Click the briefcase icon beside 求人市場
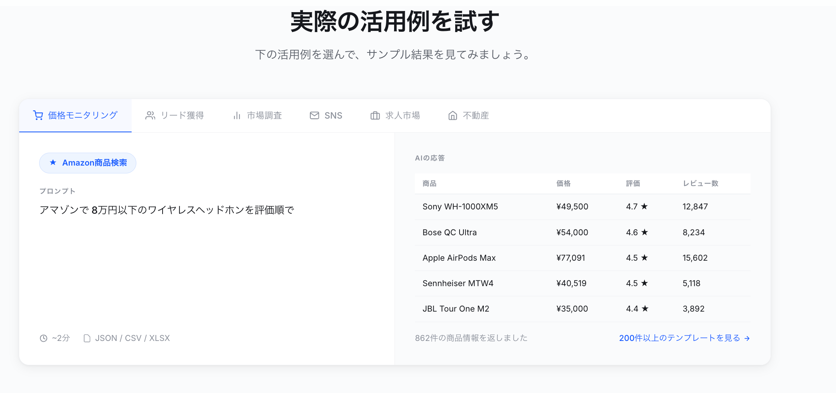 click(375, 115)
